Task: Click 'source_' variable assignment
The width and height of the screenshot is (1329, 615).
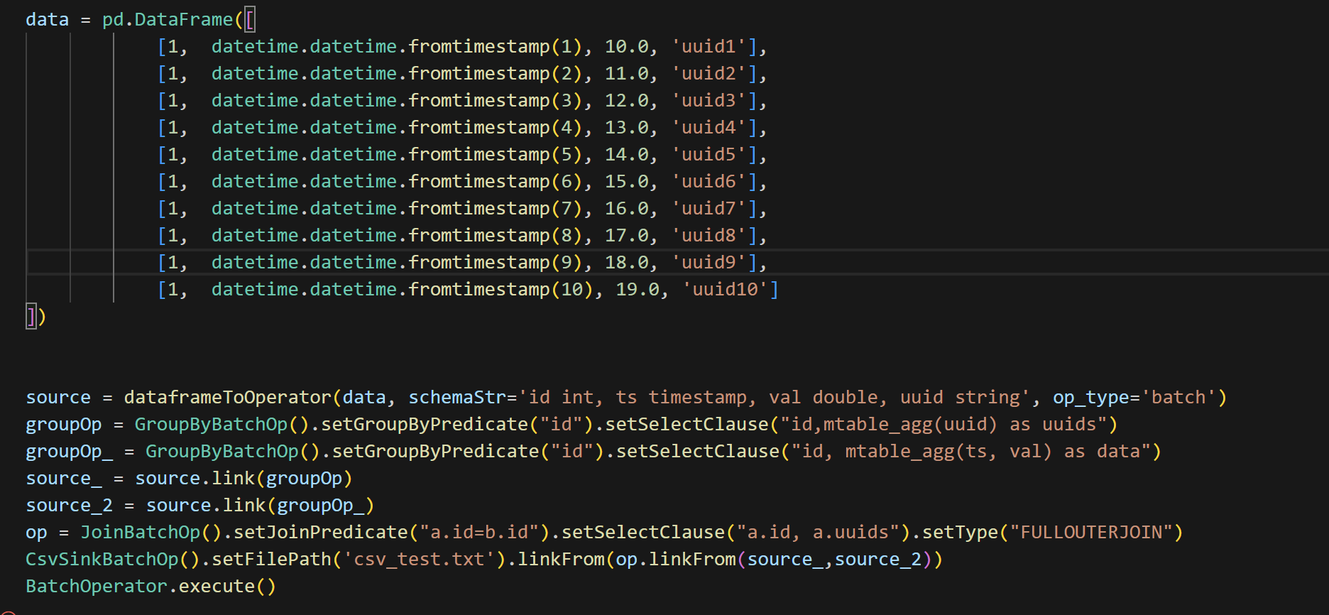Action: 64,479
